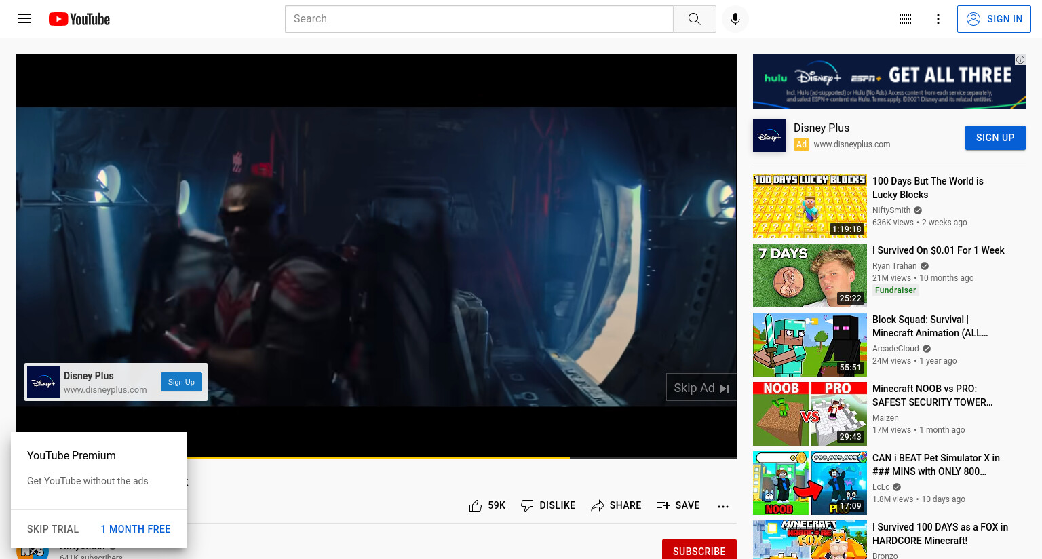Go to YouTube home via logo
Image resolution: width=1042 pixels, height=559 pixels.
click(79, 19)
